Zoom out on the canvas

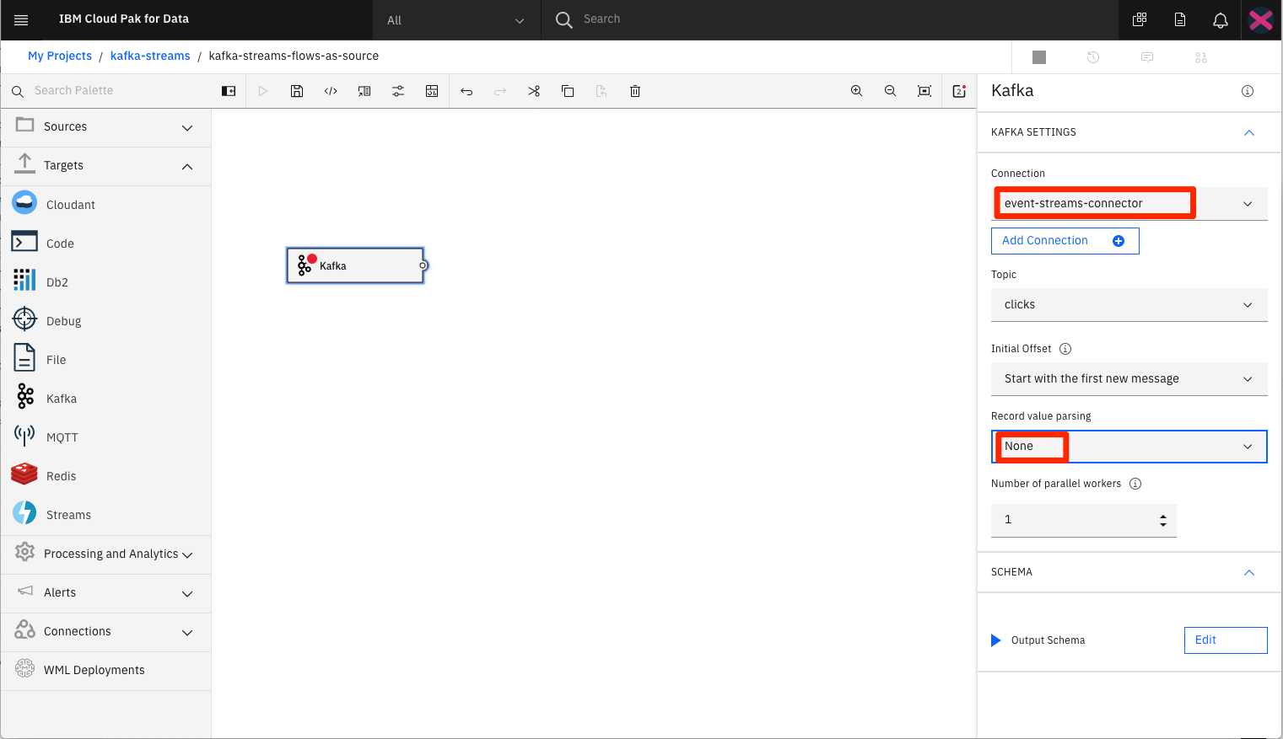coord(890,91)
